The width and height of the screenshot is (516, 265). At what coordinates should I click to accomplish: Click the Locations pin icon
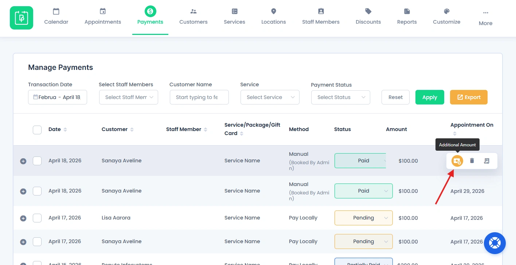pyautogui.click(x=274, y=11)
